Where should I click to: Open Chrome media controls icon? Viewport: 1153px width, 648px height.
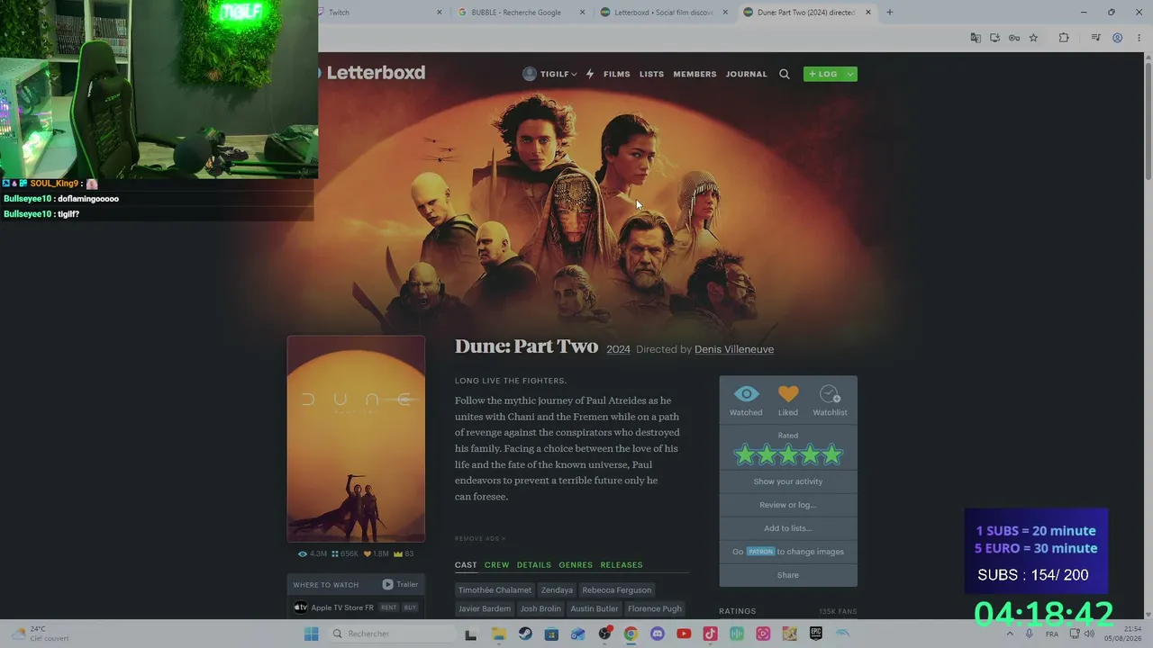tap(1095, 38)
